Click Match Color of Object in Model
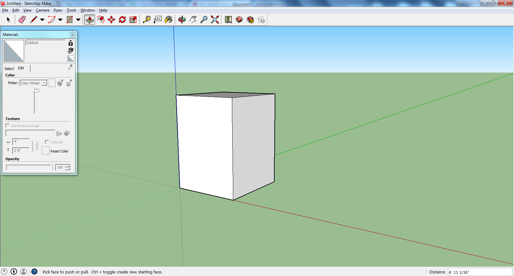This screenshot has height=276, width=514. 60,83
